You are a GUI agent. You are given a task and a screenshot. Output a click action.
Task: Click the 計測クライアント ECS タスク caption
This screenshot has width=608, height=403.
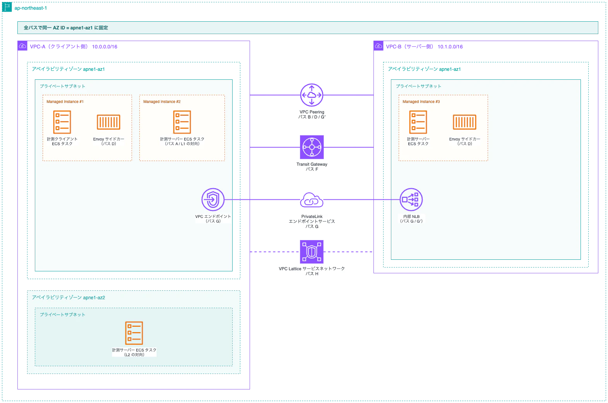point(62,141)
